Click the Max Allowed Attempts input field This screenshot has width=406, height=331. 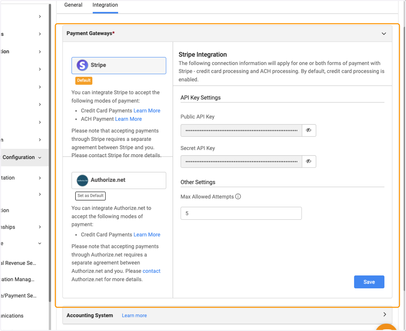[x=241, y=213]
